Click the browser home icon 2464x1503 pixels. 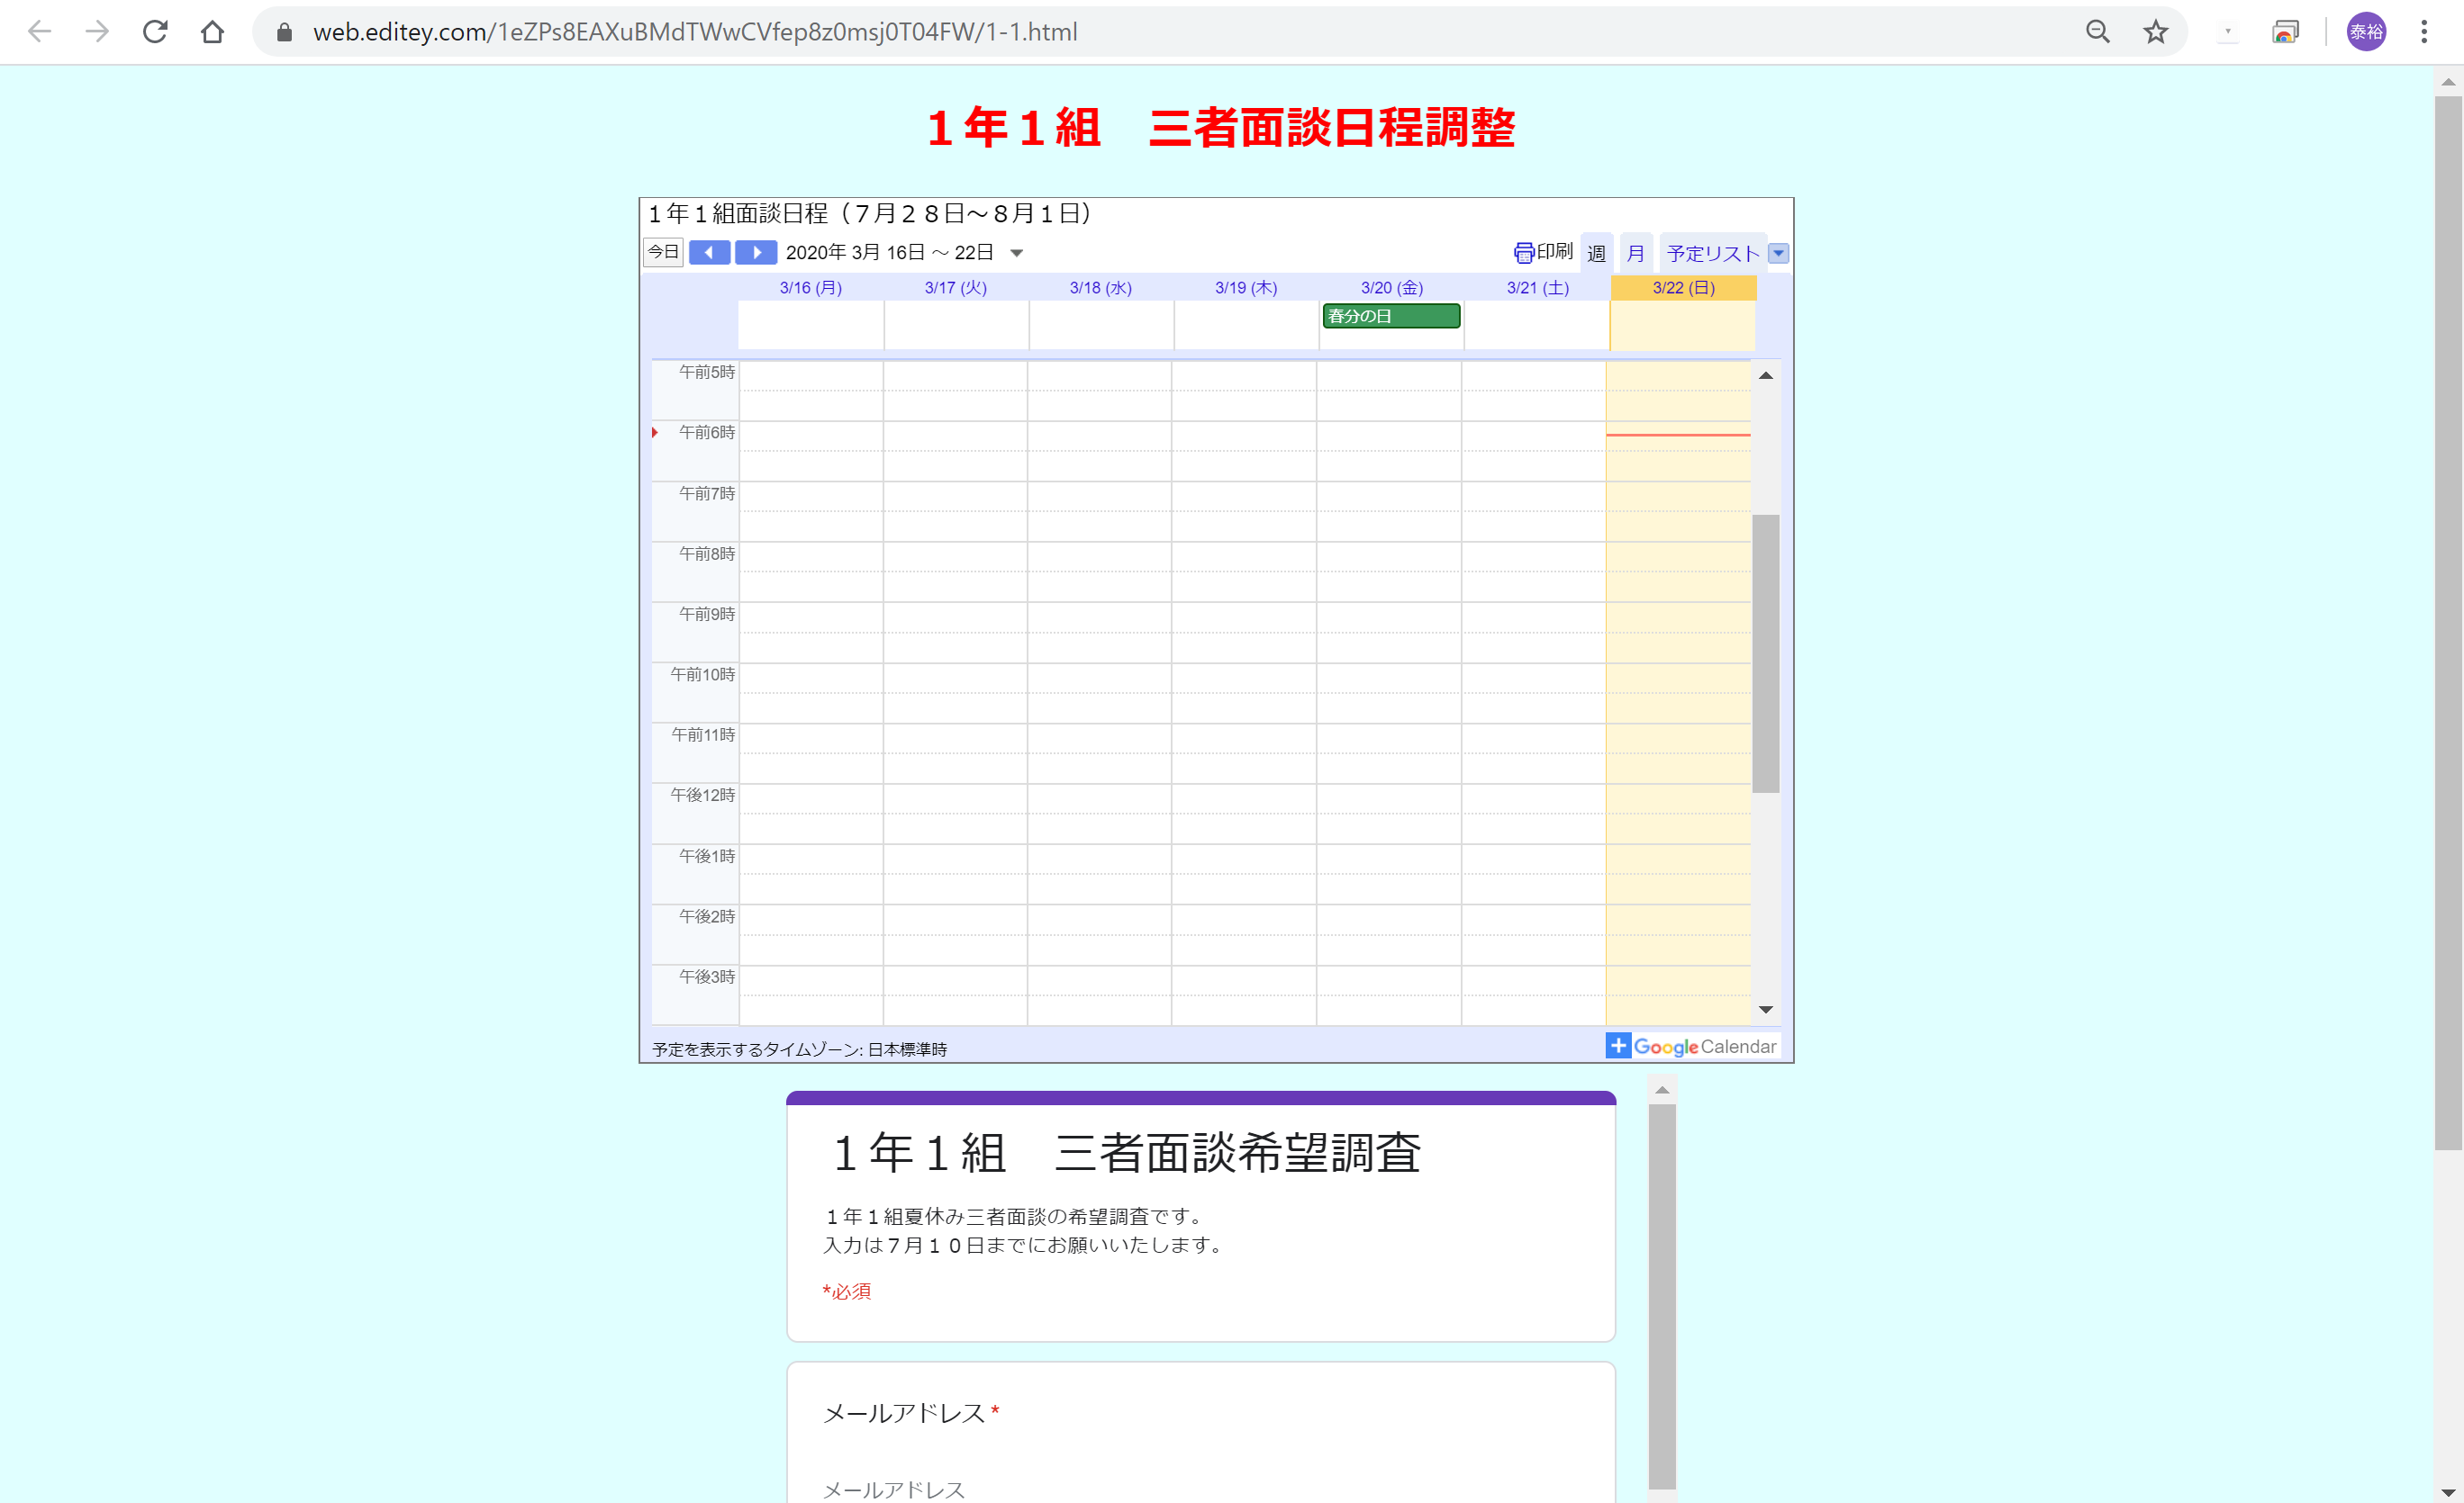pyautogui.click(x=212, y=32)
